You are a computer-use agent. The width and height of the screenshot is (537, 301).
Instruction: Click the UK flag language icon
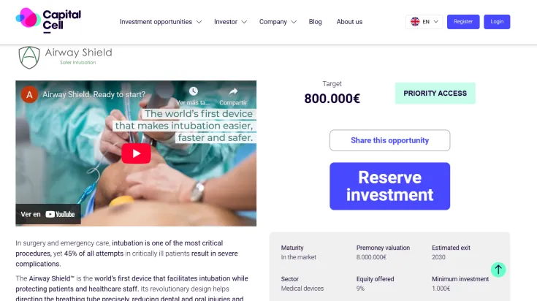click(415, 22)
